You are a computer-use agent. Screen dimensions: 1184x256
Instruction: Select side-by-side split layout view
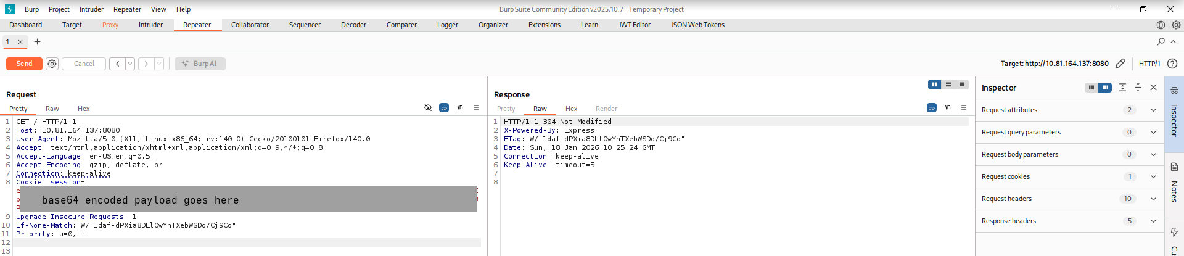[935, 85]
